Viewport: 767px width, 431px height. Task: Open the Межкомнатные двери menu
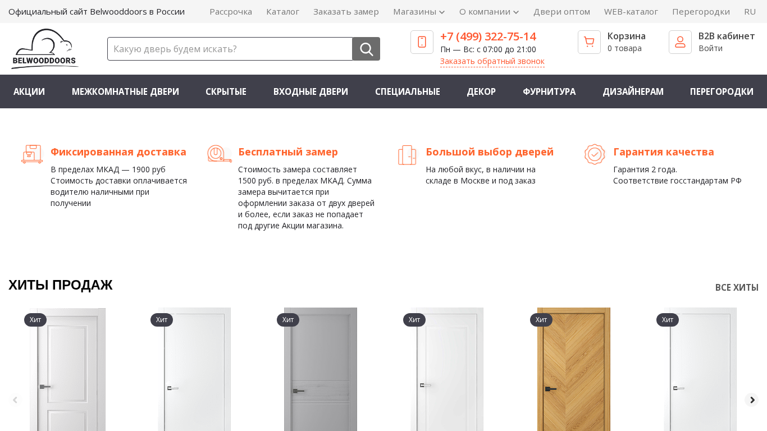125,91
